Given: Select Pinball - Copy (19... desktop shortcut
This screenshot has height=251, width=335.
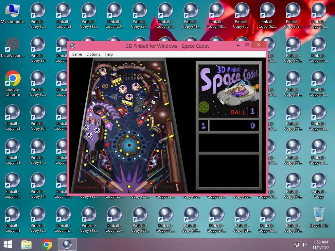Looking at the screenshot, I should pos(89,220).
